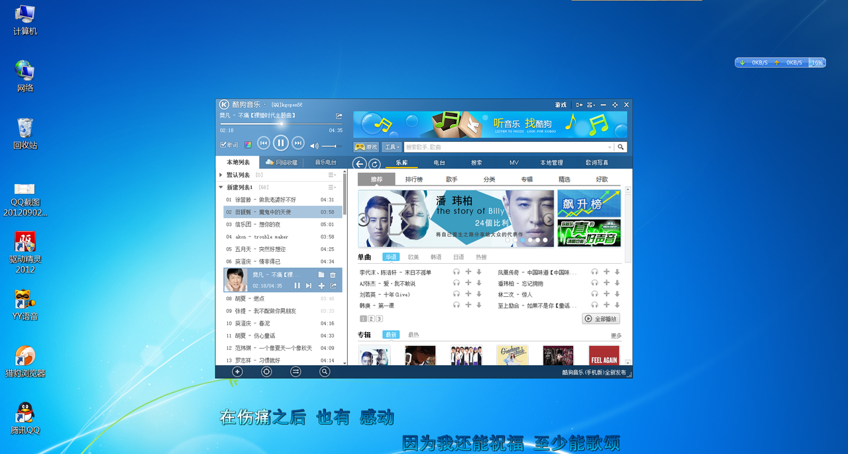Open the MV navigation tab
This screenshot has height=454, width=848.
(514, 162)
